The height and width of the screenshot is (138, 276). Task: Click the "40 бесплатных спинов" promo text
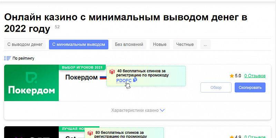point(142,73)
